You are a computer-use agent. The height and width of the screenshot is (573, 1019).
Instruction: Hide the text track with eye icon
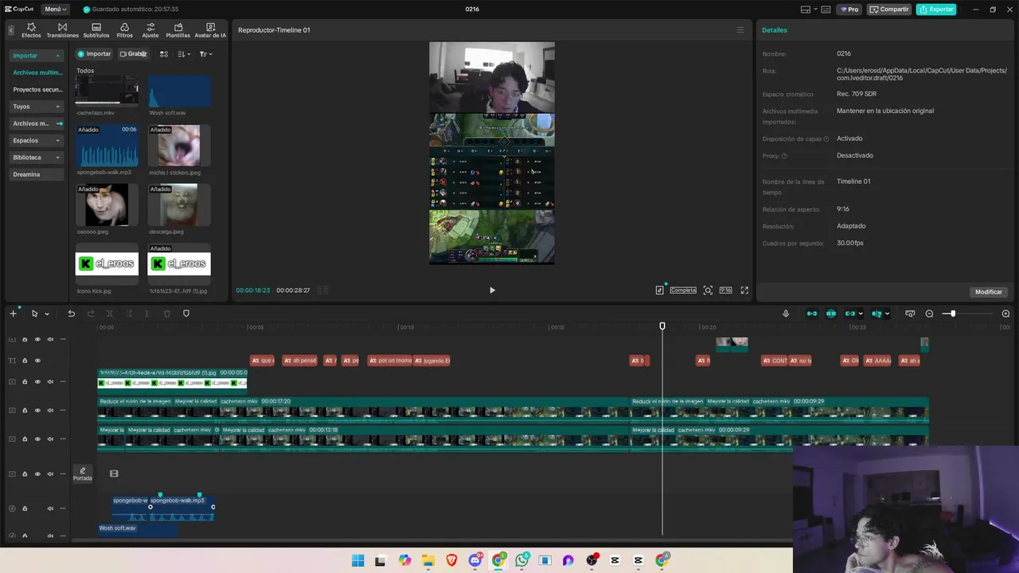37,361
